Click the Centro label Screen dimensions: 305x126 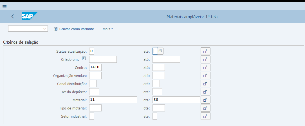point(81,67)
